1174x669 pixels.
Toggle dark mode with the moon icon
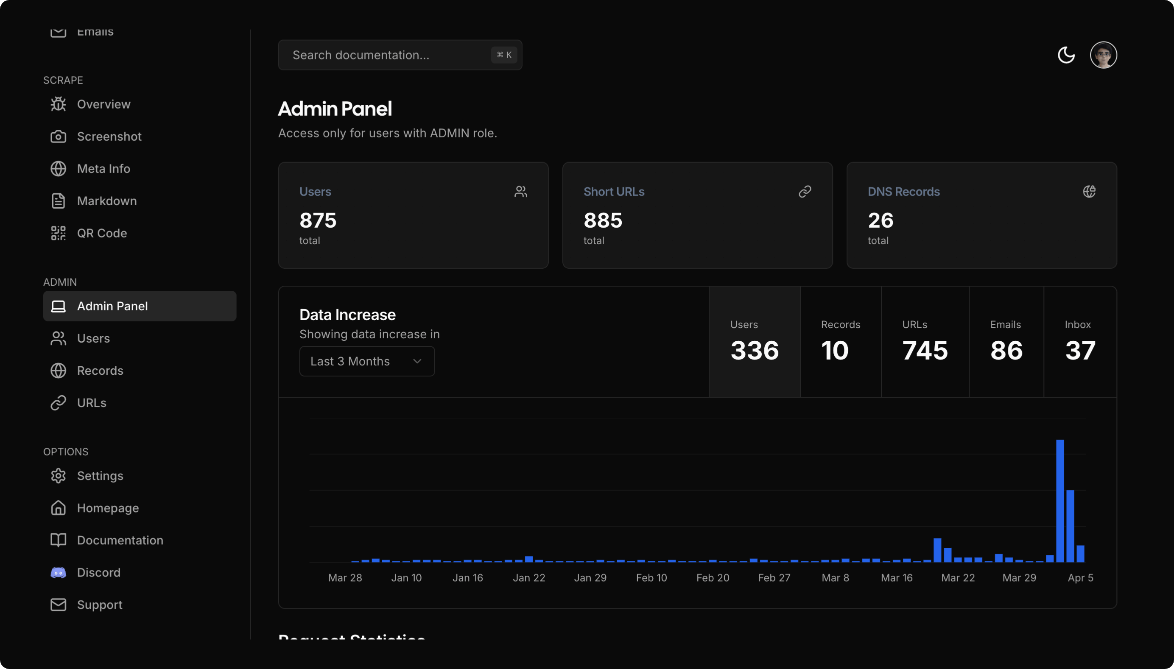click(1066, 55)
